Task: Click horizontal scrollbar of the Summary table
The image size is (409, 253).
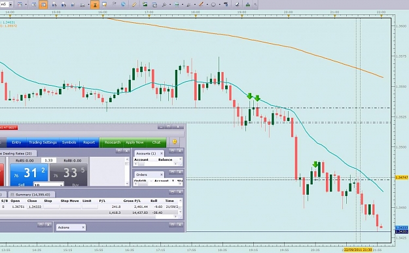Action: pyautogui.click(x=89, y=217)
